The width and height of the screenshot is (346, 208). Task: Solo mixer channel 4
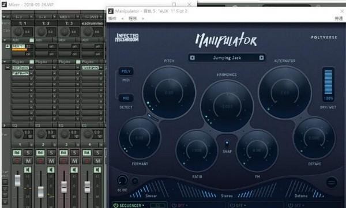click(x=98, y=153)
